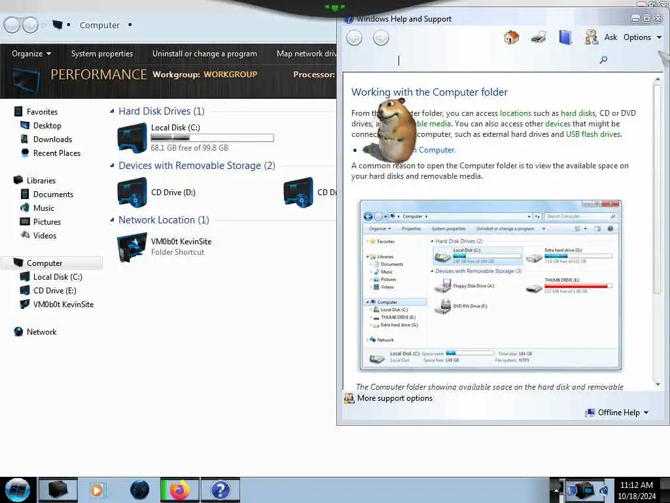The height and width of the screenshot is (503, 670).
Task: Select the Local Disk (C:) drive icon
Action: tap(132, 138)
